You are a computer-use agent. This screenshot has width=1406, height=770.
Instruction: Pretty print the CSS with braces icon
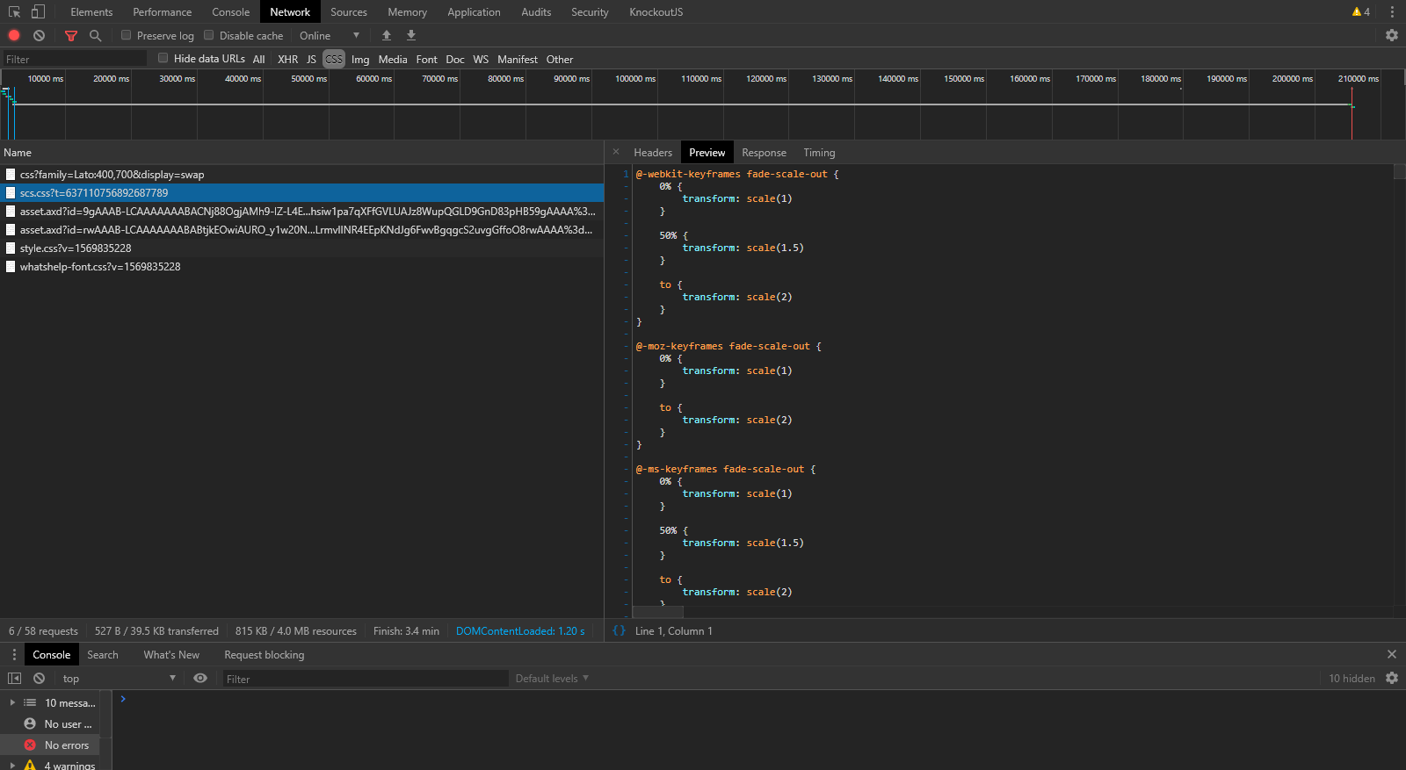(x=619, y=630)
